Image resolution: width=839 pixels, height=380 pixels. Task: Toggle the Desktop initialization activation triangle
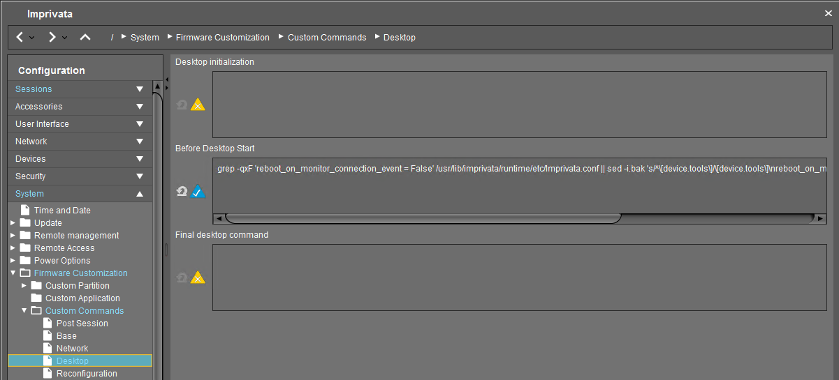click(x=198, y=105)
